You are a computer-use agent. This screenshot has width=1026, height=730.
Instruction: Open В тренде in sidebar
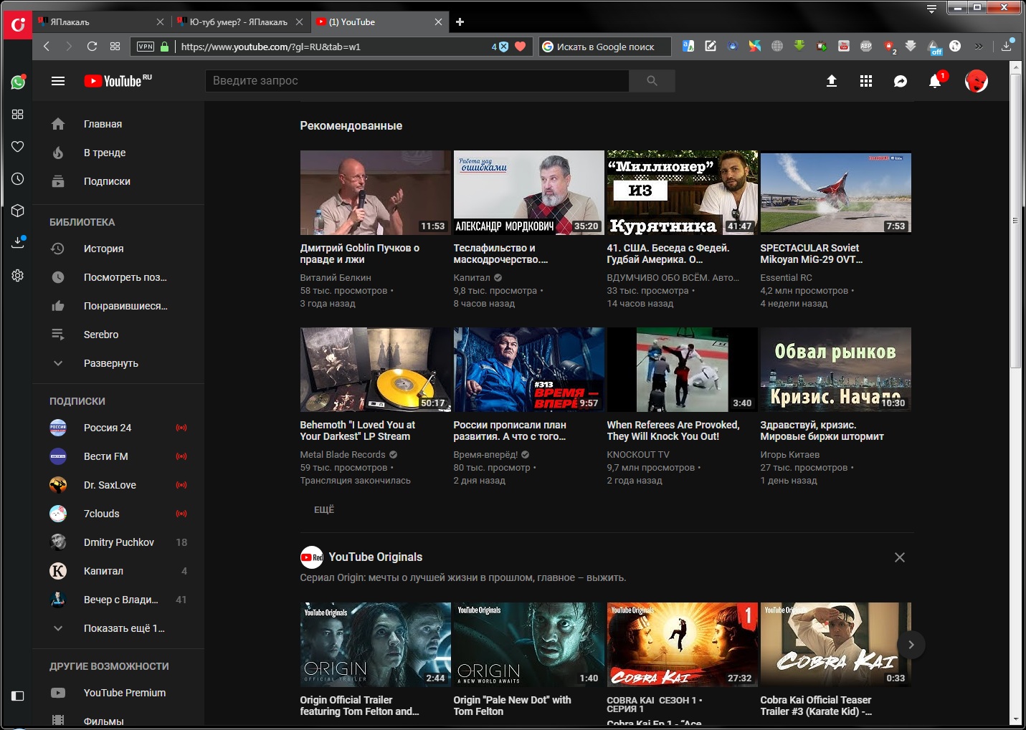(x=105, y=153)
